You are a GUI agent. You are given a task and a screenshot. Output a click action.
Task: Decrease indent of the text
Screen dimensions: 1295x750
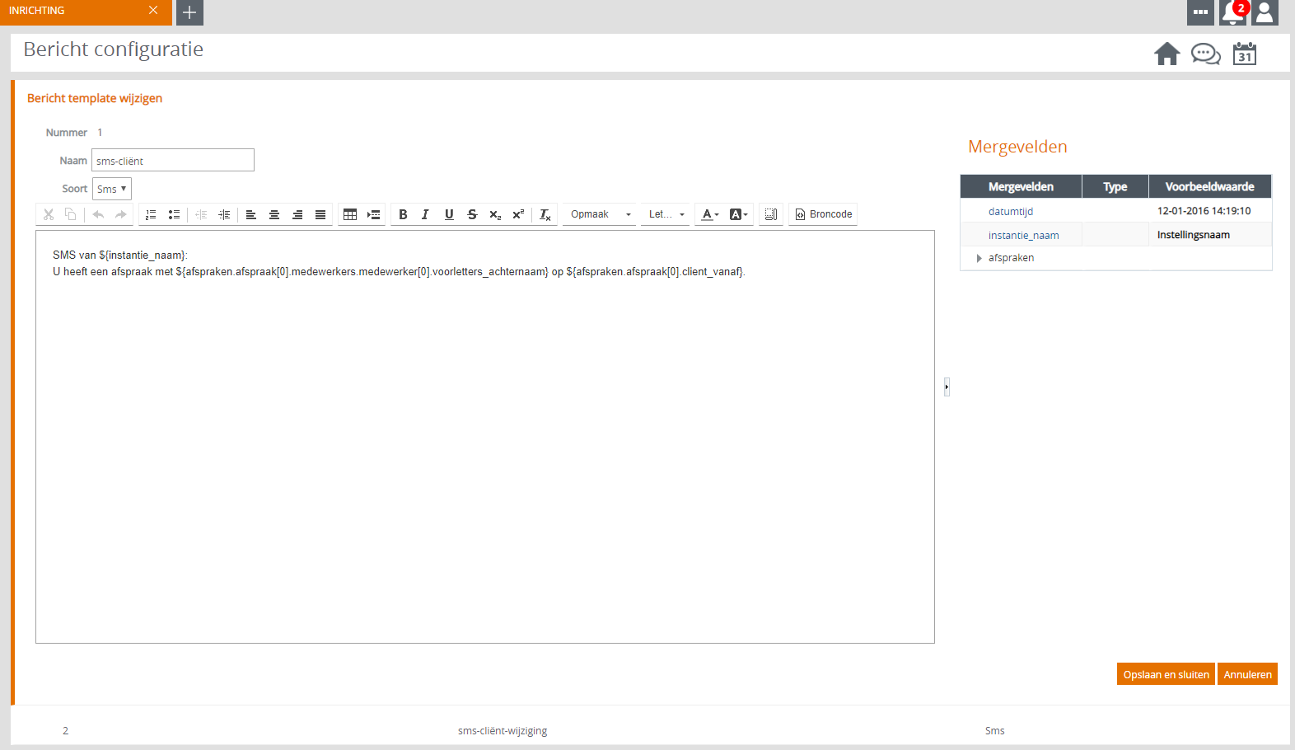201,214
